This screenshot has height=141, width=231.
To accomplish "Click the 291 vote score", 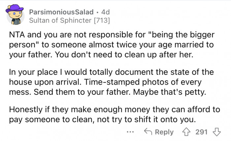I will [x=201, y=132].
